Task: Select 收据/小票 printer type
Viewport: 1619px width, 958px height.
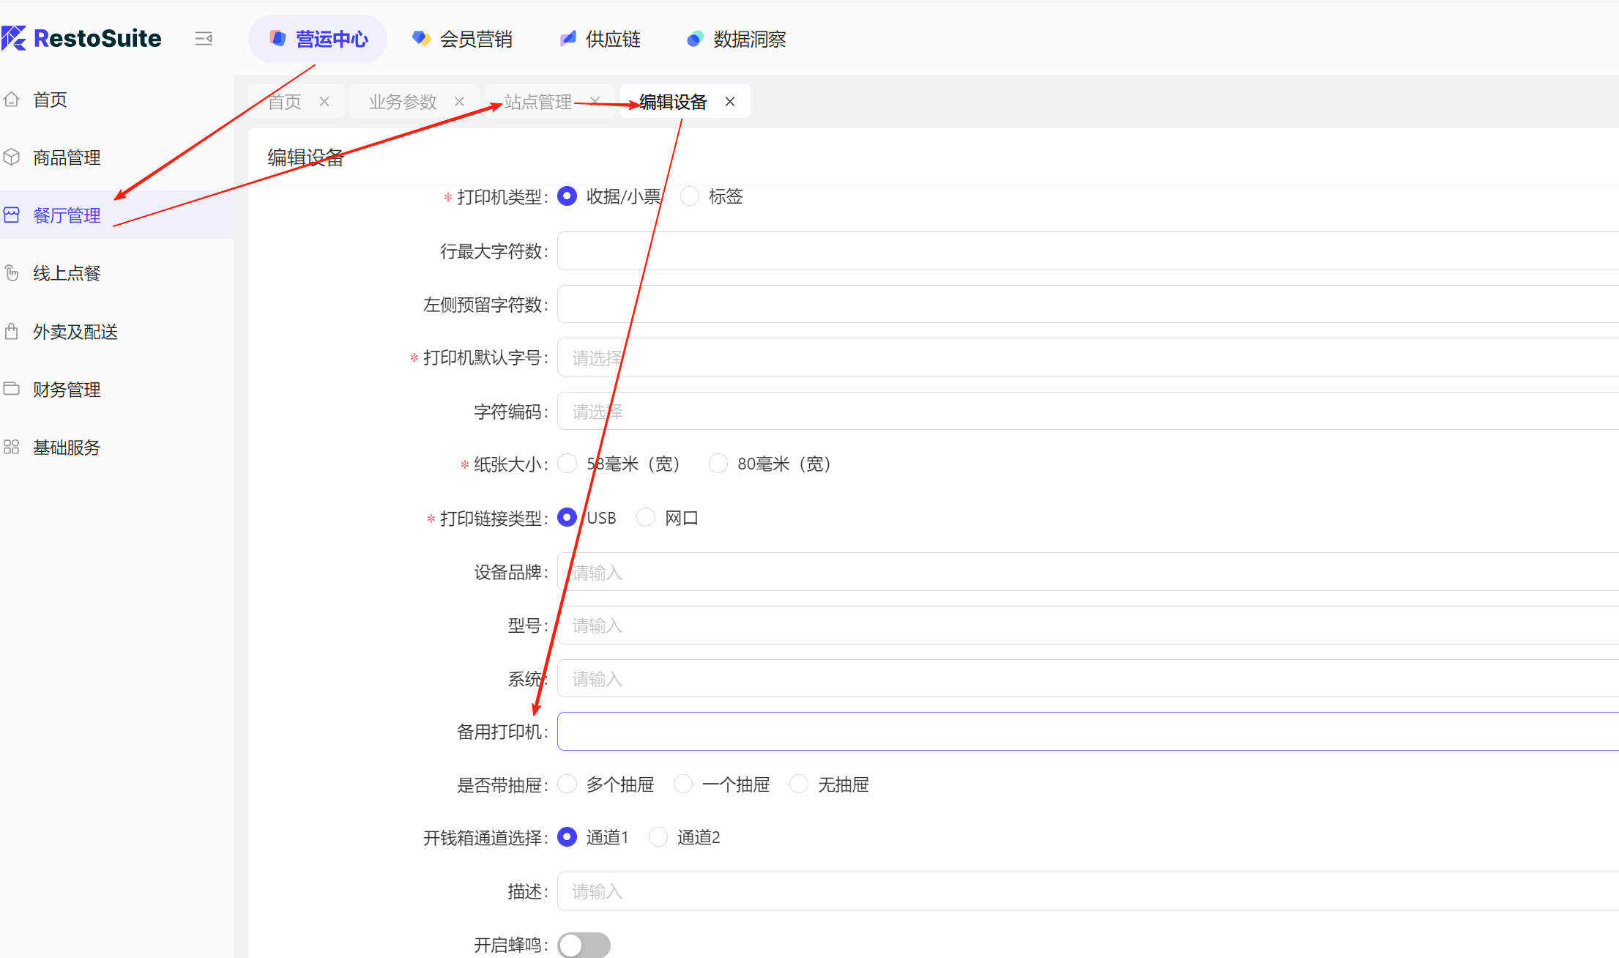Action: coord(567,196)
